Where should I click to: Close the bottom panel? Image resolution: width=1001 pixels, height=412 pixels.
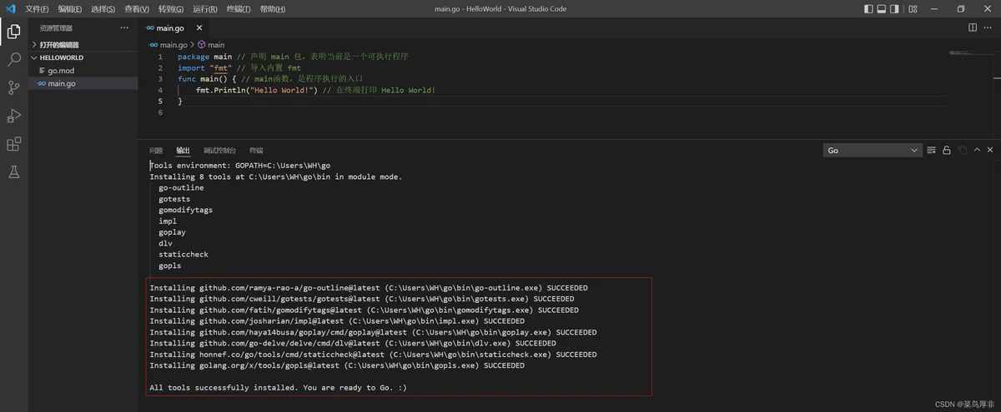pos(990,151)
